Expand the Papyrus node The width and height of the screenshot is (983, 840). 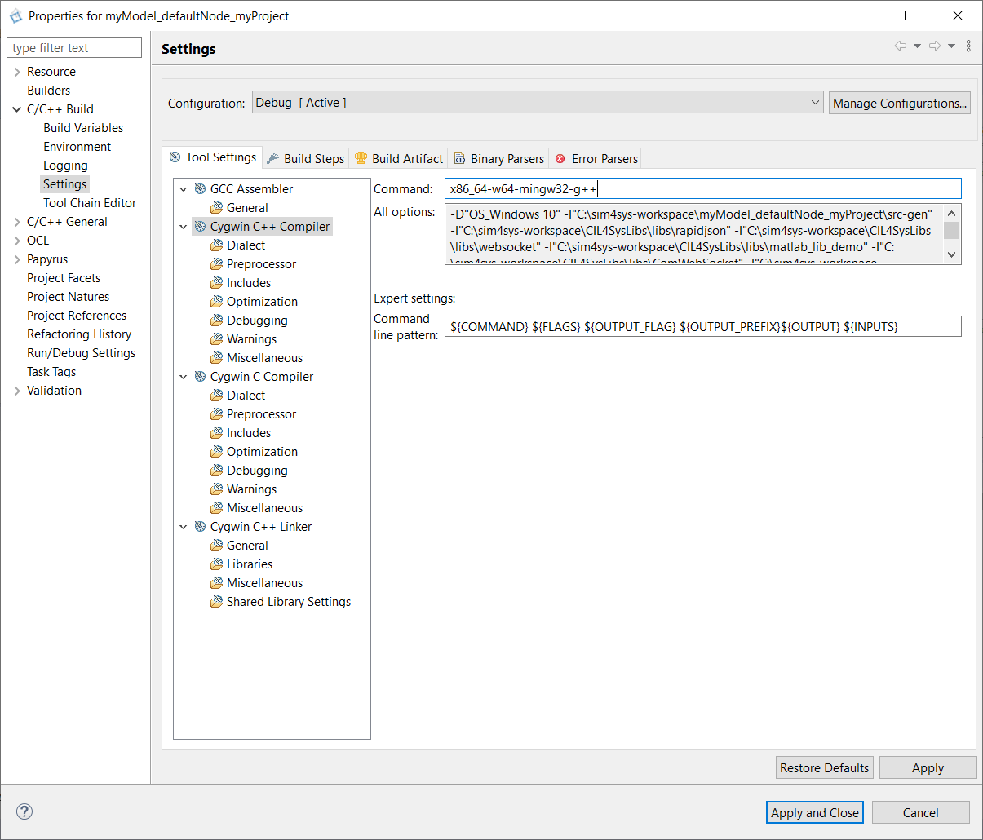(x=17, y=259)
